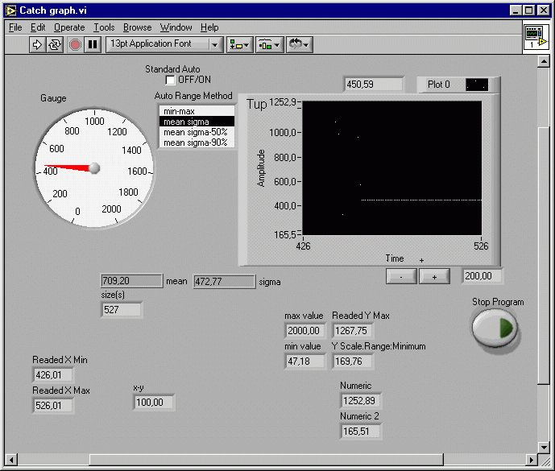Click the horizontal scrollbar left arrow
This screenshot has width=555, height=471.
[x=11, y=460]
